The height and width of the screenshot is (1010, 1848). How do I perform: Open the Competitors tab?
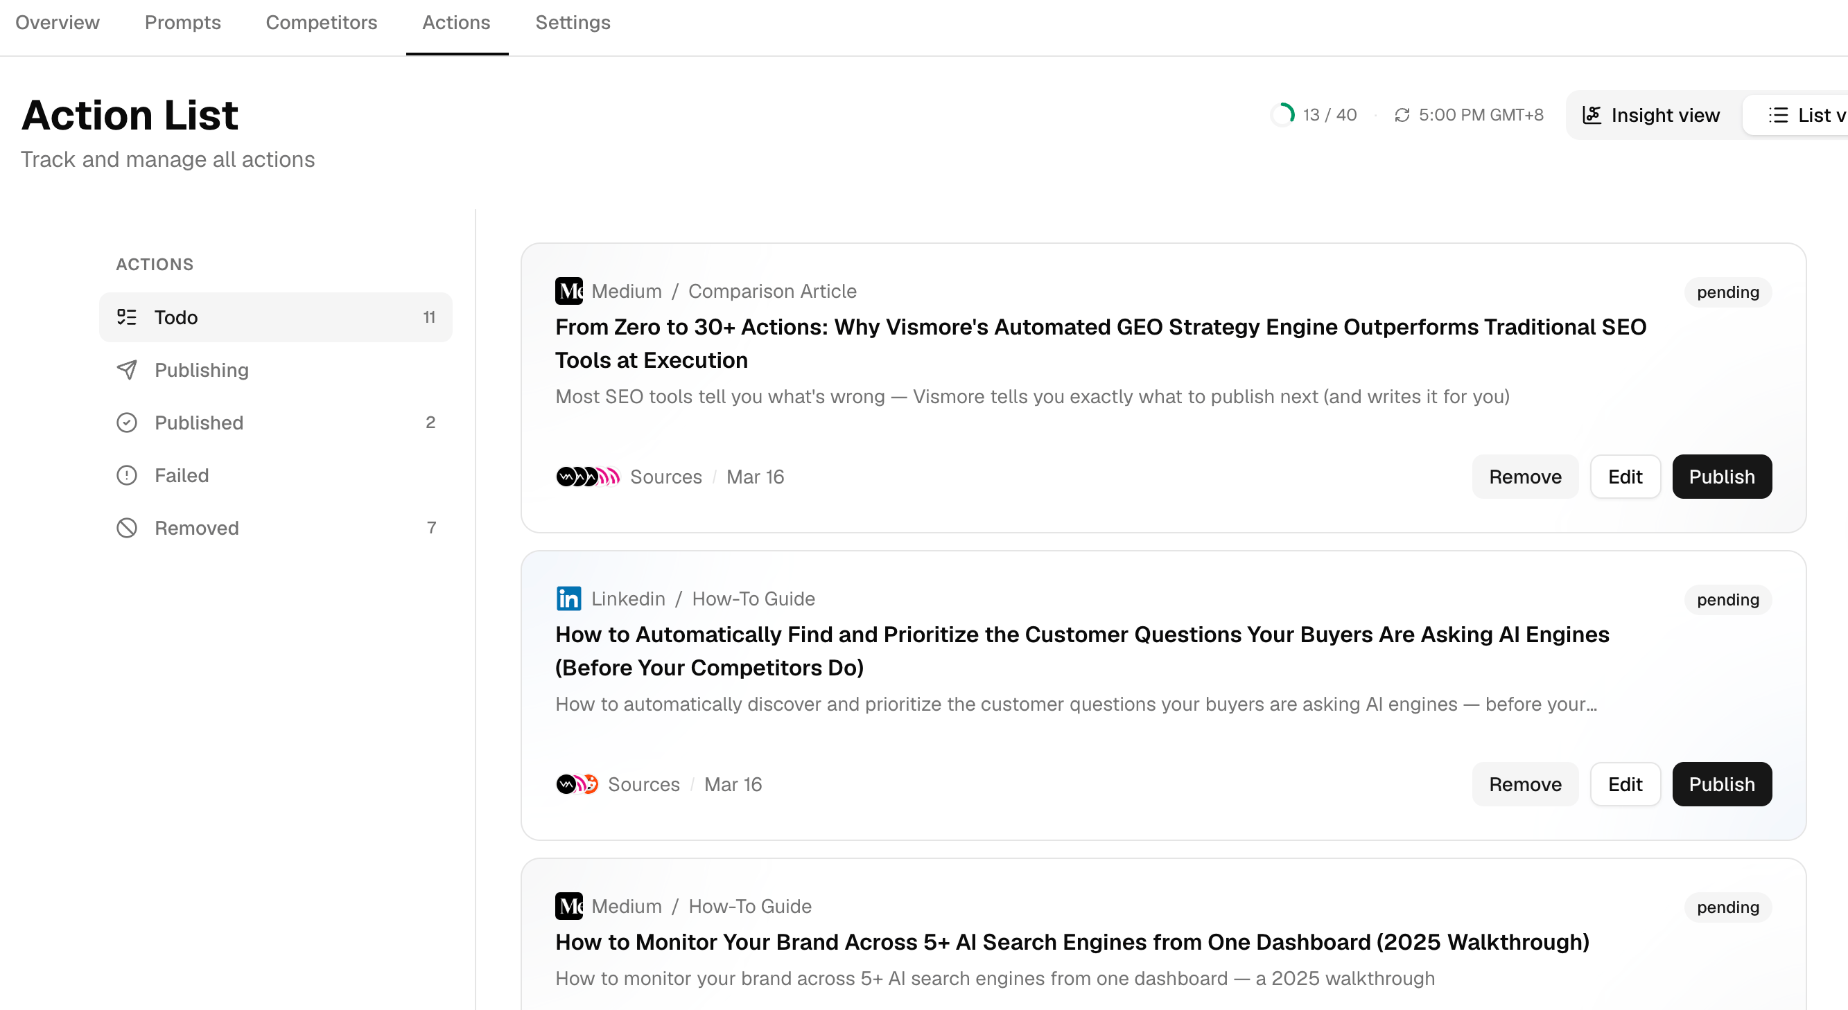(x=322, y=23)
